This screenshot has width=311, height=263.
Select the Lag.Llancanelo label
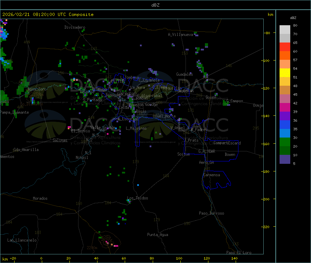(22, 240)
